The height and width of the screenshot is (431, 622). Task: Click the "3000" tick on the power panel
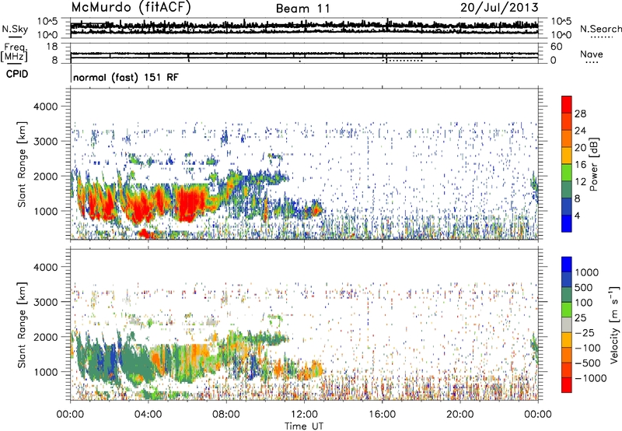tap(45, 142)
